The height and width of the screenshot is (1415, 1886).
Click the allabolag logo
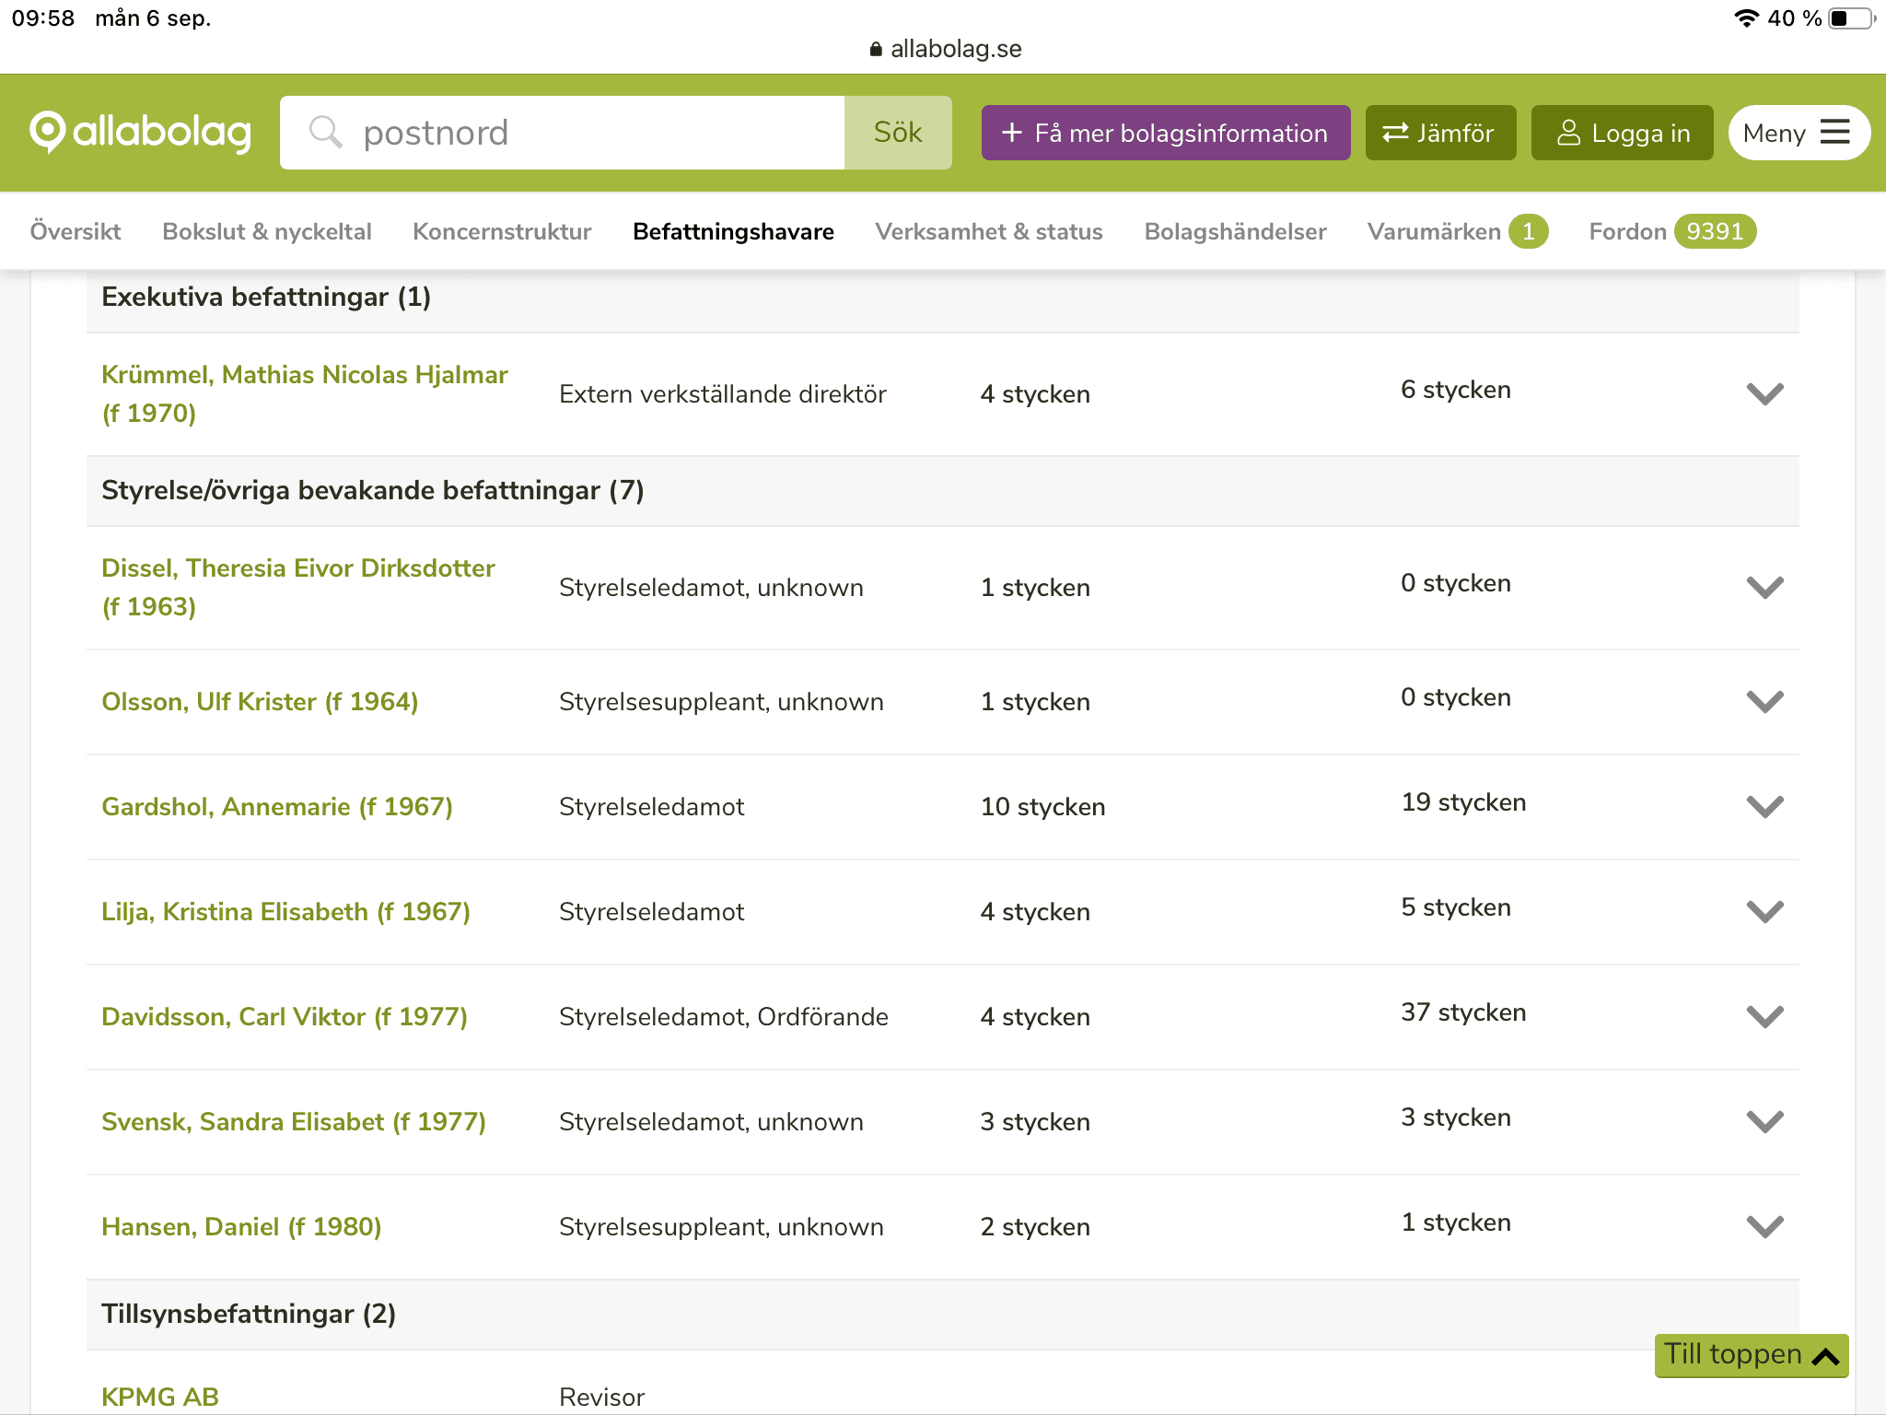click(x=140, y=133)
